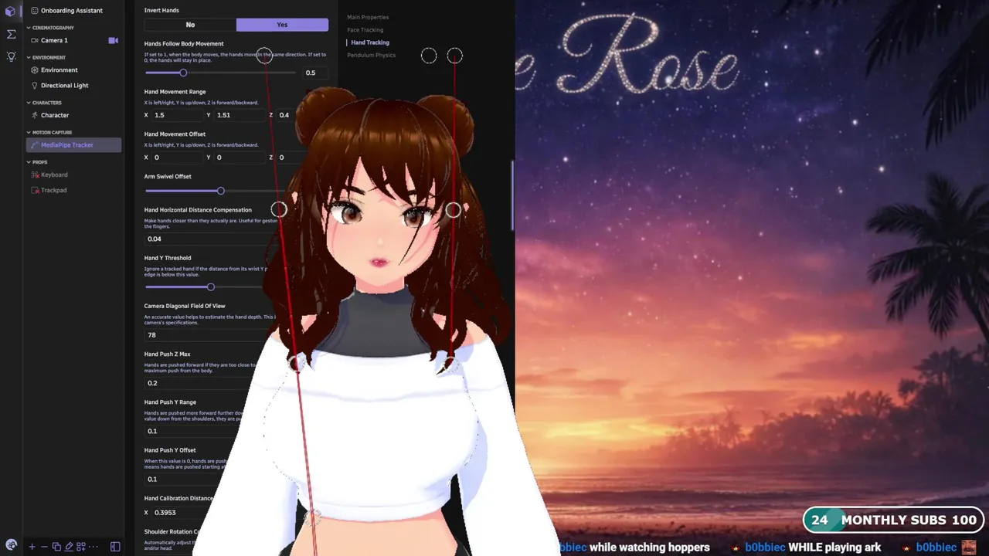Click the Environment globe icon
989x556 pixels.
click(35, 70)
